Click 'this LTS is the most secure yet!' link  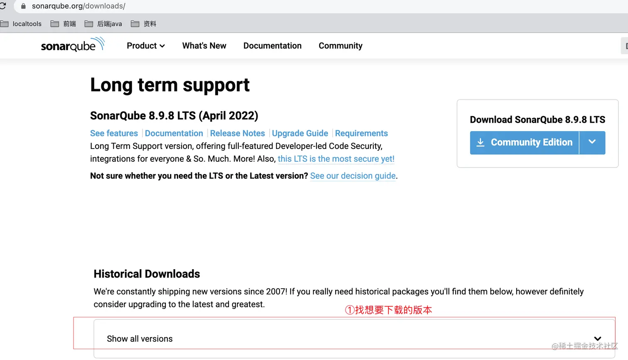[336, 159]
